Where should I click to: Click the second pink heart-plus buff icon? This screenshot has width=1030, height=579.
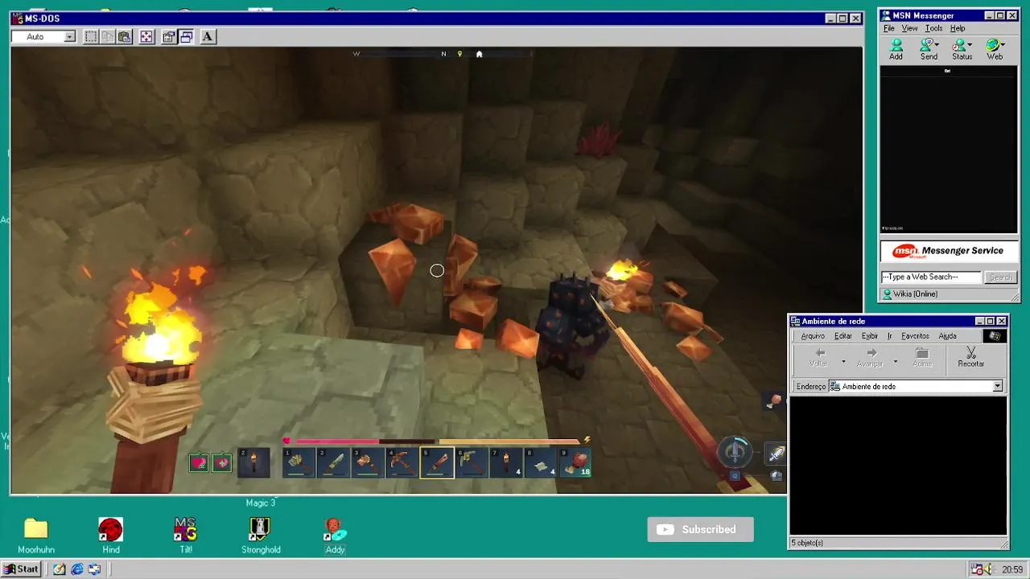(222, 462)
